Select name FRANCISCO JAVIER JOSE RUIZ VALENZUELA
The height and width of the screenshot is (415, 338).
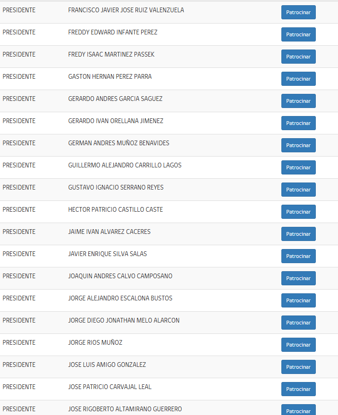pyautogui.click(x=126, y=10)
